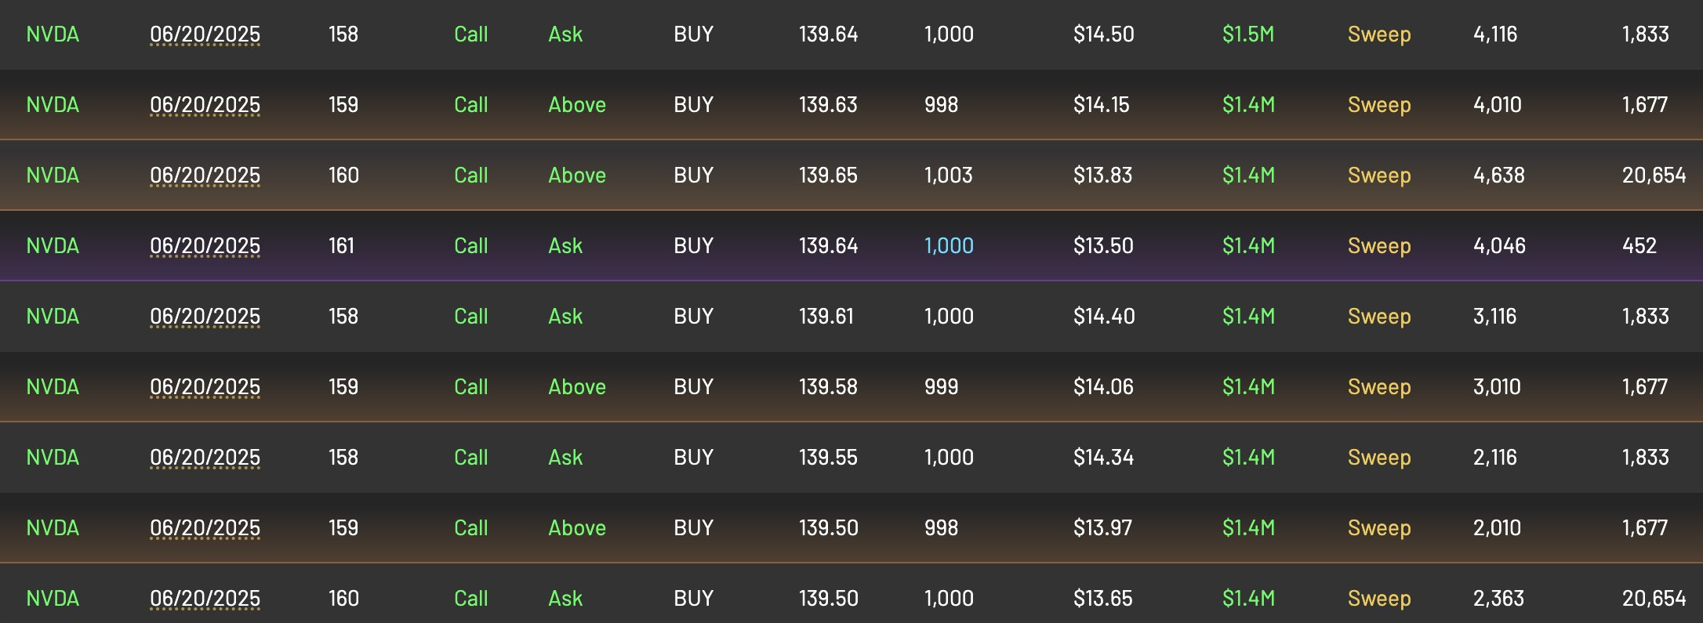Image resolution: width=1703 pixels, height=623 pixels.
Task: Click the $1.5M premium value
Action: (x=1248, y=34)
